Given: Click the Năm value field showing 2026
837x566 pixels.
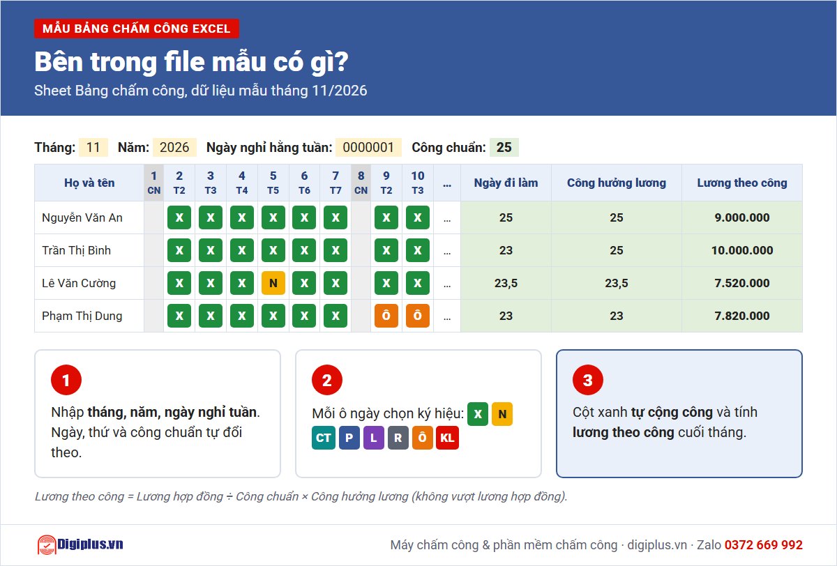Looking at the screenshot, I should (x=174, y=147).
